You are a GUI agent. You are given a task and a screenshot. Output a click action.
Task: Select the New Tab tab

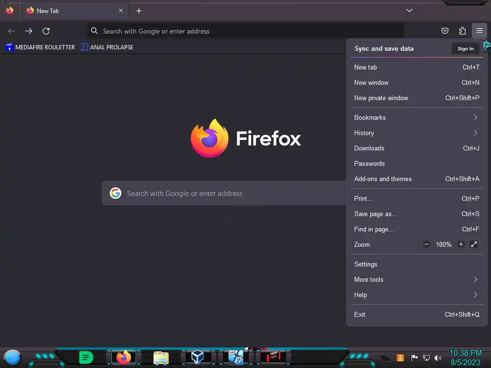pos(74,11)
